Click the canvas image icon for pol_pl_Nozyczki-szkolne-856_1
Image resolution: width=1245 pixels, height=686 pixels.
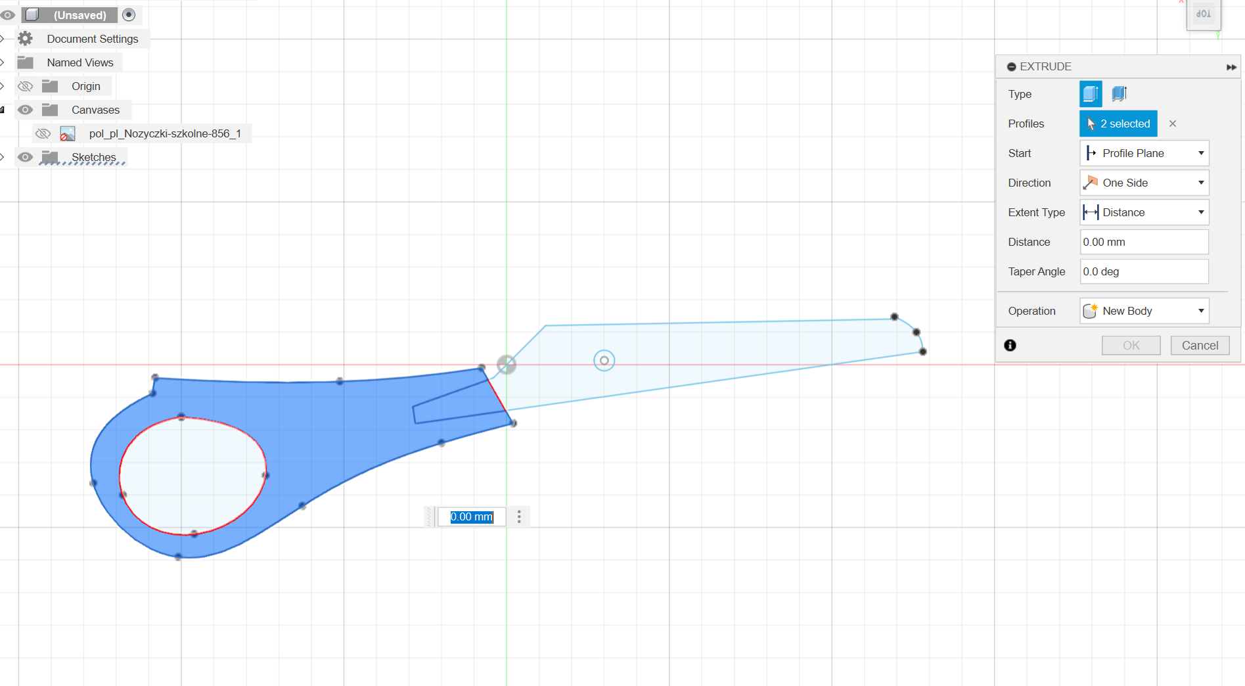point(67,134)
